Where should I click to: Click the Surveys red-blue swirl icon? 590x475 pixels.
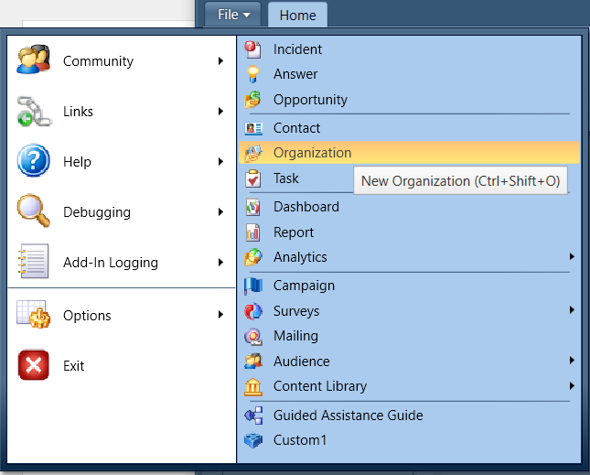[x=252, y=311]
